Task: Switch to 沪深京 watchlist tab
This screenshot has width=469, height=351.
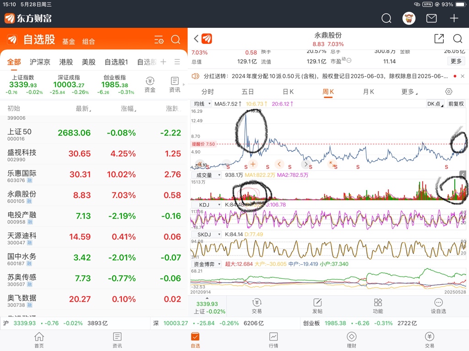Action: coord(40,62)
